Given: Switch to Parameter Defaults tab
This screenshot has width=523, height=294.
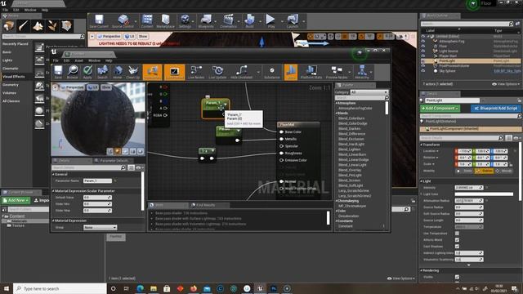Looking at the screenshot, I should pyautogui.click(x=114, y=161).
